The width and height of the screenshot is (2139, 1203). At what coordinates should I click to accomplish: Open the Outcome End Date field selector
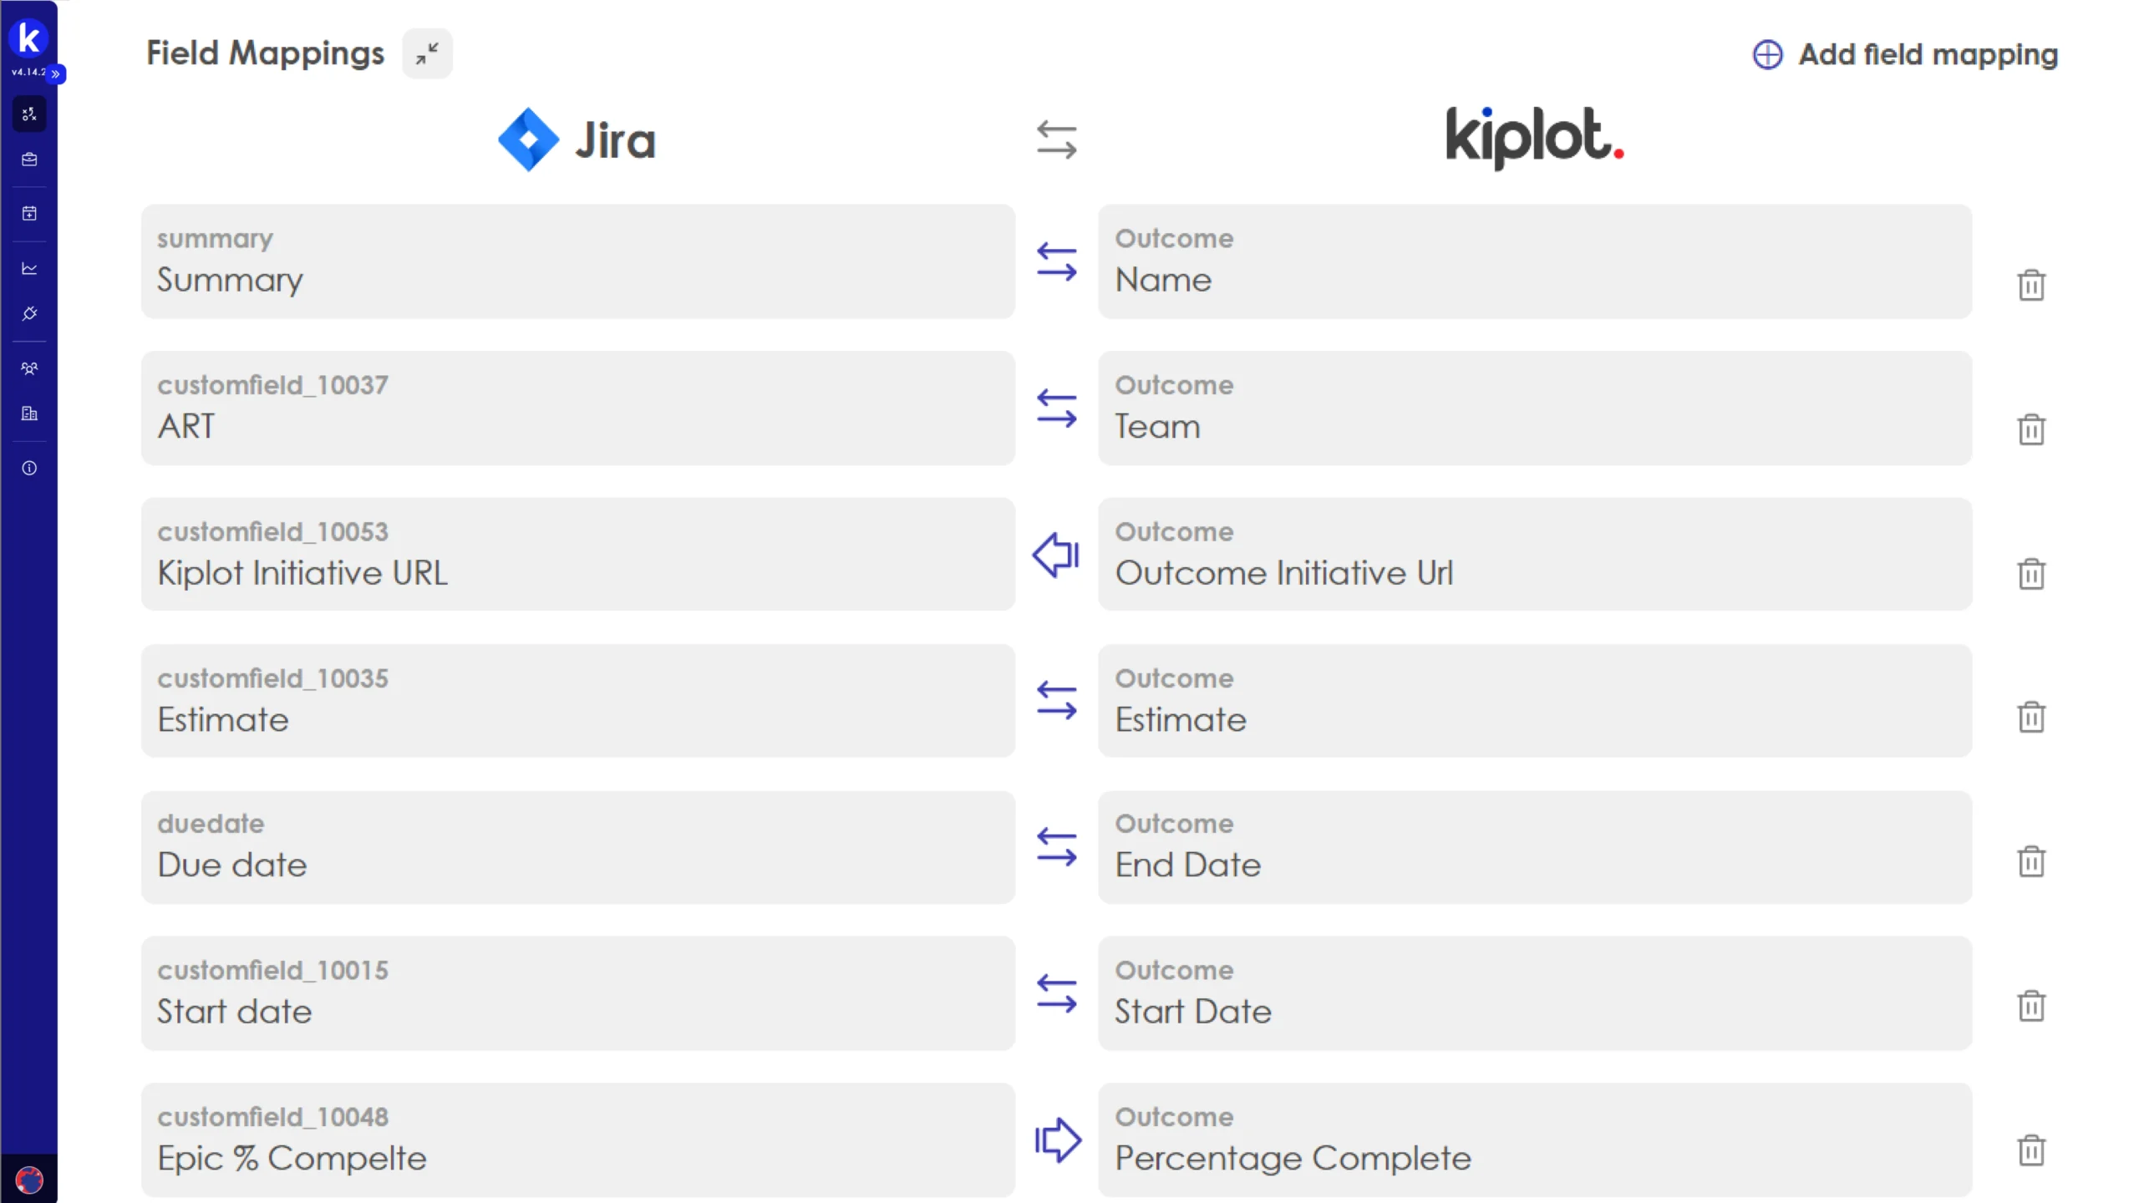pyautogui.click(x=1534, y=847)
